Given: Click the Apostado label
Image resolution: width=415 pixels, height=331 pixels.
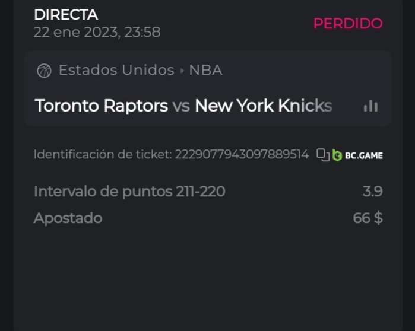Looking at the screenshot, I should click(68, 218).
